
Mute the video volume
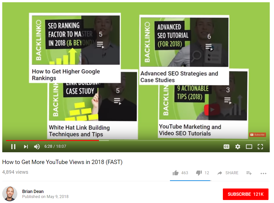(x=37, y=146)
